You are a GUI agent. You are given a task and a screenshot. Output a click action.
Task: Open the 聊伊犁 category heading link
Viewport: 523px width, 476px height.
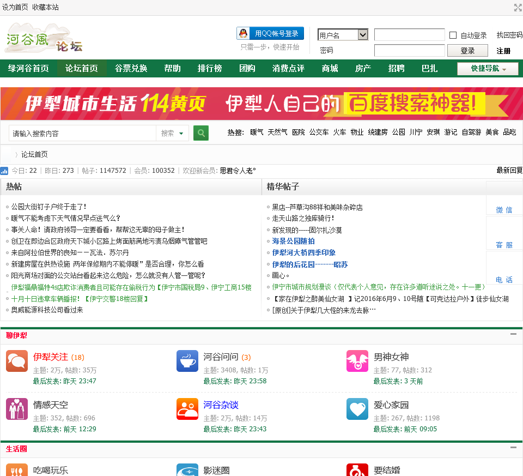16,335
